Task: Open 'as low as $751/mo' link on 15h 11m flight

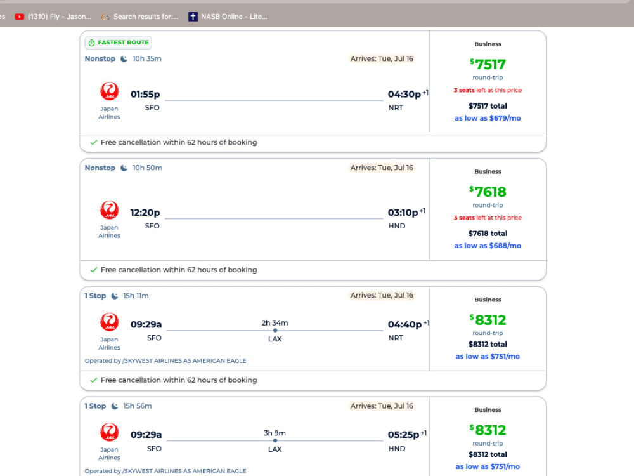Action: (488, 357)
